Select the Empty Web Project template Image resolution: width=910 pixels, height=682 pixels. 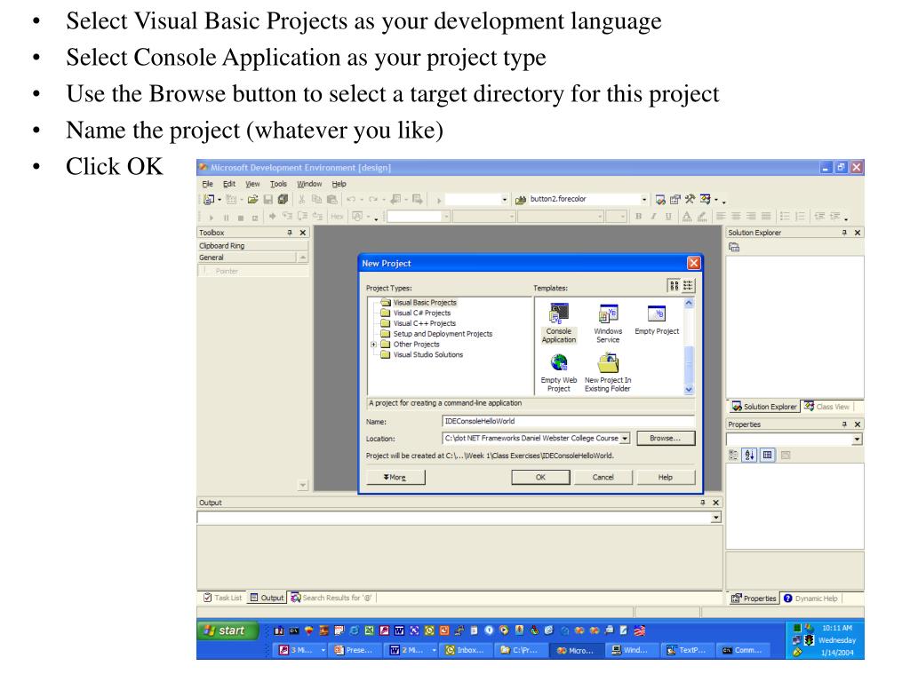pyautogui.click(x=559, y=372)
